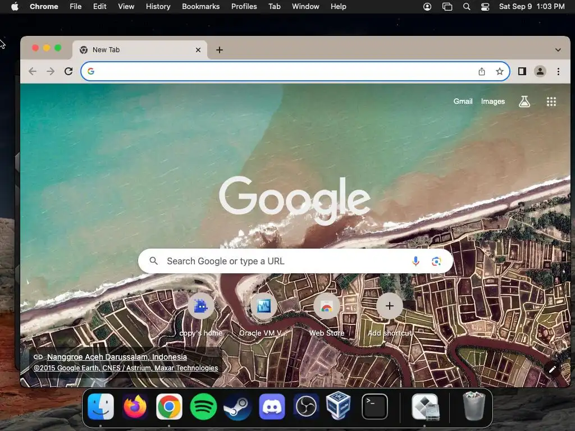Open the Google Earth photo credit link

126,368
